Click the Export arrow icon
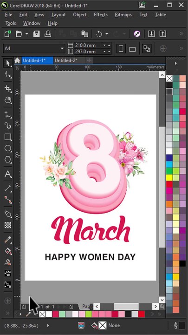Image resolution: width=188 pixels, height=335 pixels. [162, 34]
